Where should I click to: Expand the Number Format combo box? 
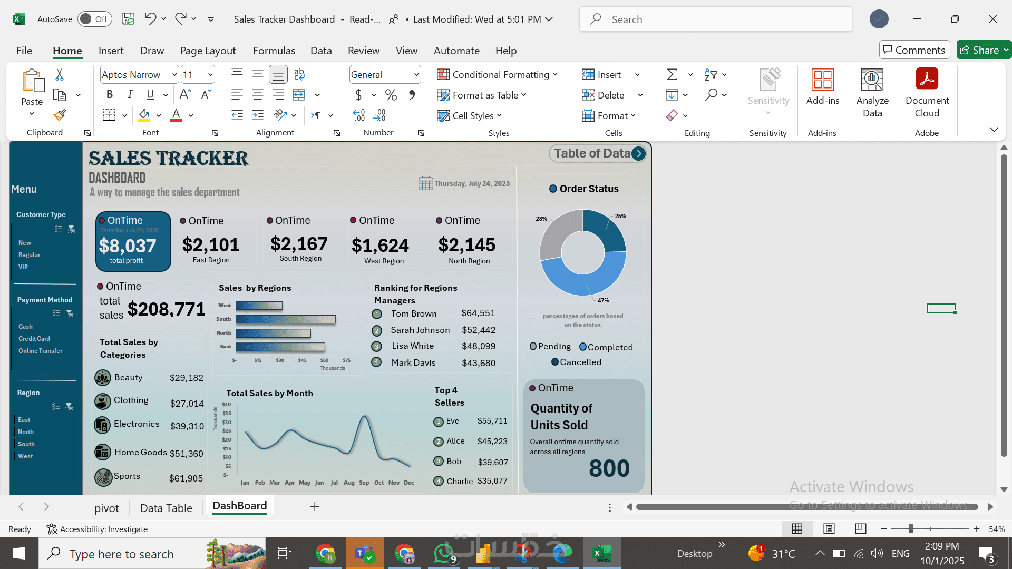[x=416, y=74]
